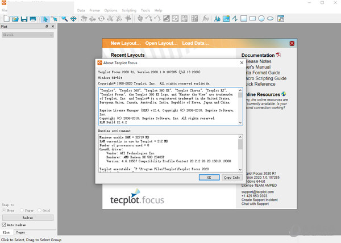Click the 'Recent Layouts' heading
Screen dimensions: 341x243
(x=128, y=55)
